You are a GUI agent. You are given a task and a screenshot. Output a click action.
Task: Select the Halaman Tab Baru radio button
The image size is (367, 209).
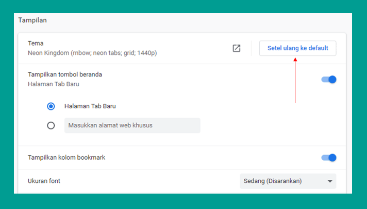[51, 106]
